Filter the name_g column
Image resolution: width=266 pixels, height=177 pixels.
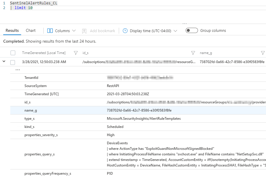tap(263, 53)
